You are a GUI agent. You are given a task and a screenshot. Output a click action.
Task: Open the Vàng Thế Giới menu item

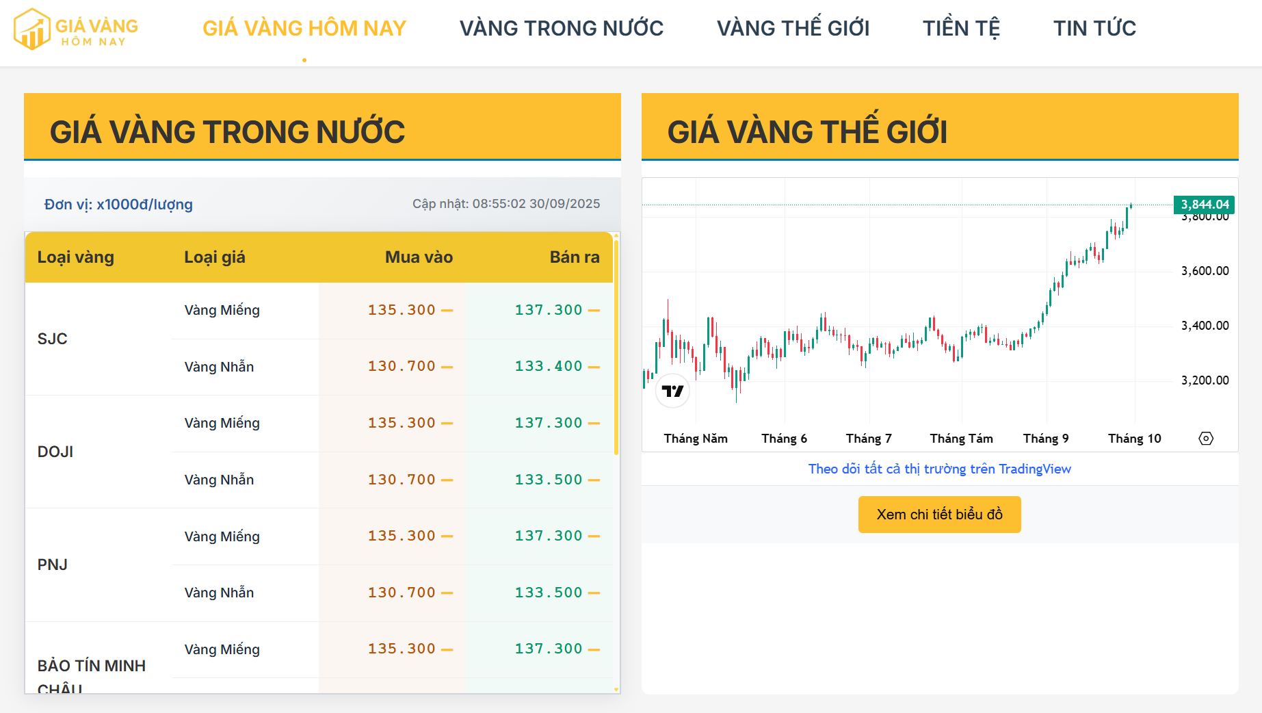click(793, 29)
